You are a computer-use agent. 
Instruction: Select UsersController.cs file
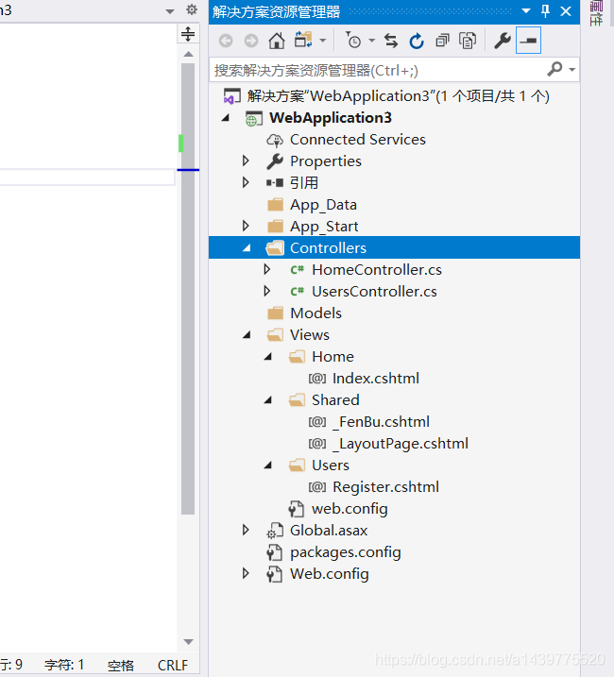point(374,292)
